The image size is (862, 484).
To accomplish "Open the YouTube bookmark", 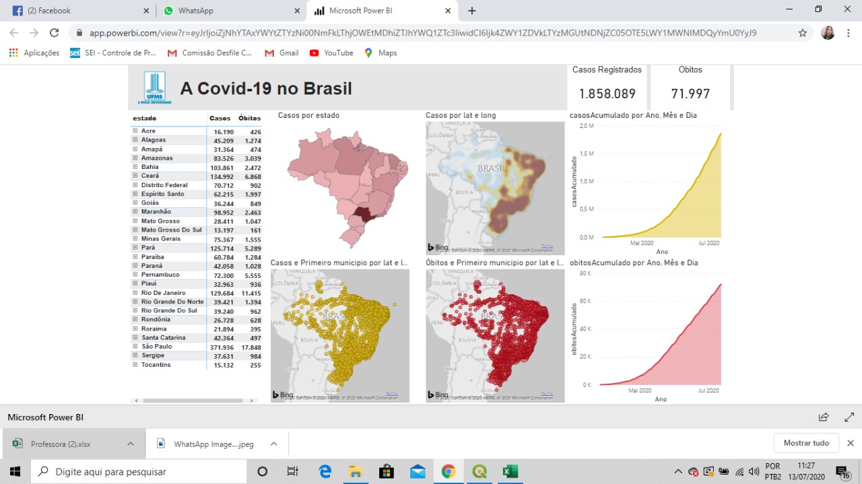I will [331, 53].
